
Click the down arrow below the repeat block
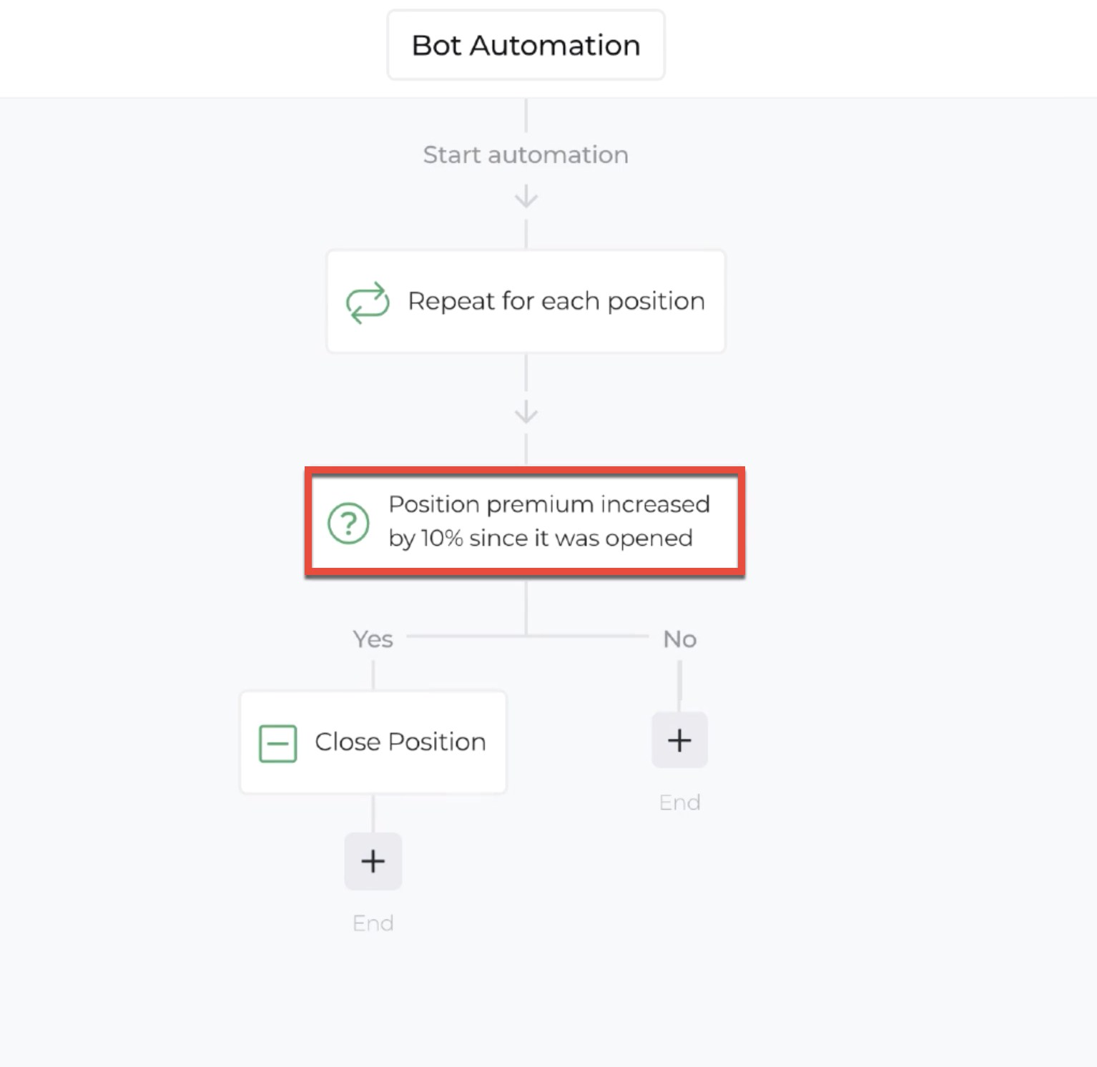tap(526, 413)
